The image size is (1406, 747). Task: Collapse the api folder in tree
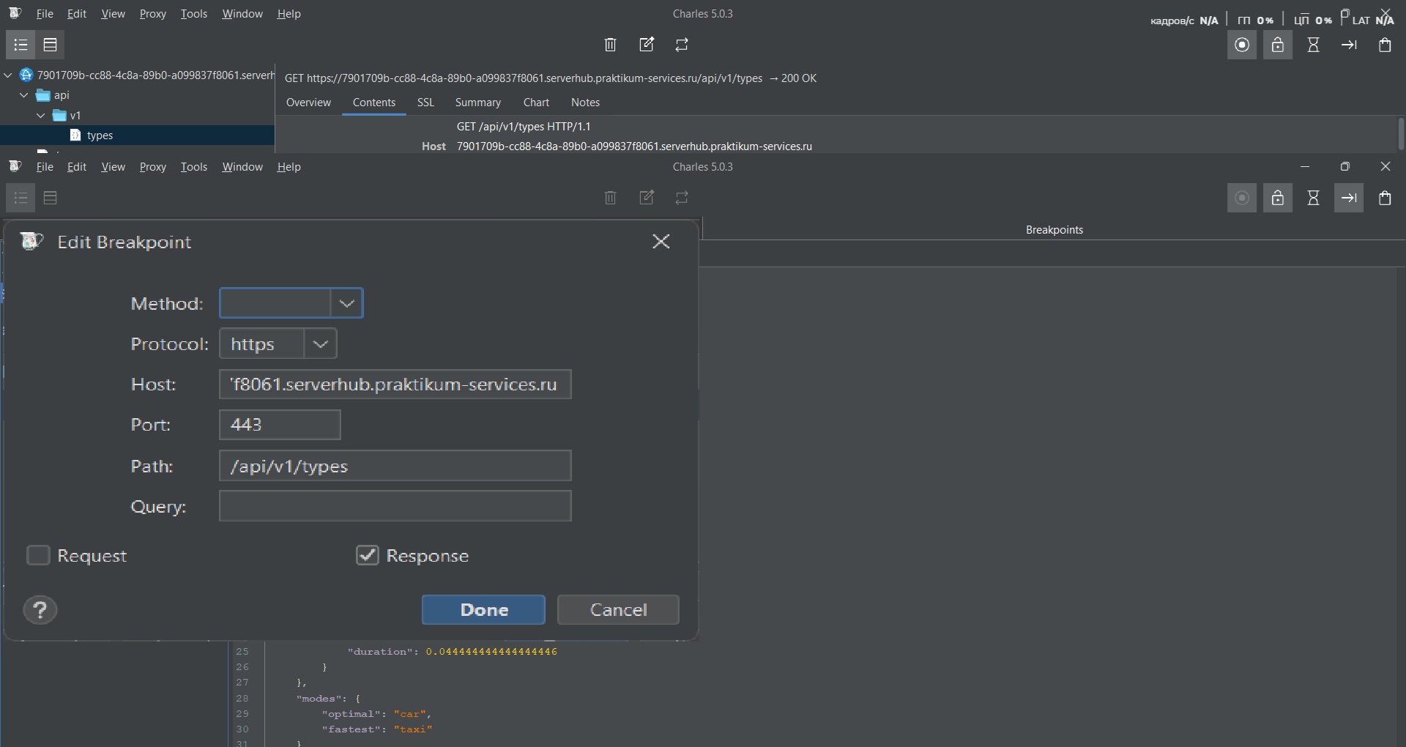[x=24, y=95]
